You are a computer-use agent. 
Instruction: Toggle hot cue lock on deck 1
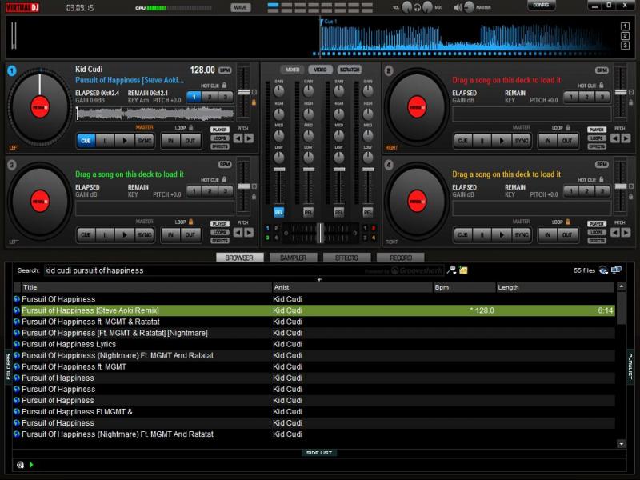pos(225,86)
